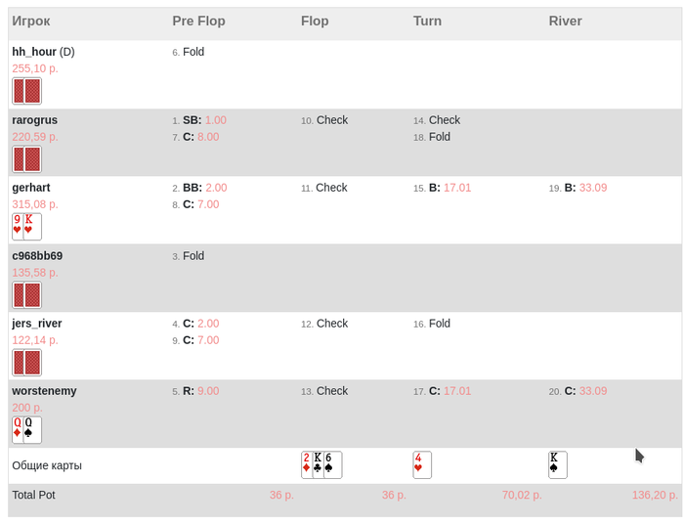Select the 2 of diamonds flop card

(307, 464)
